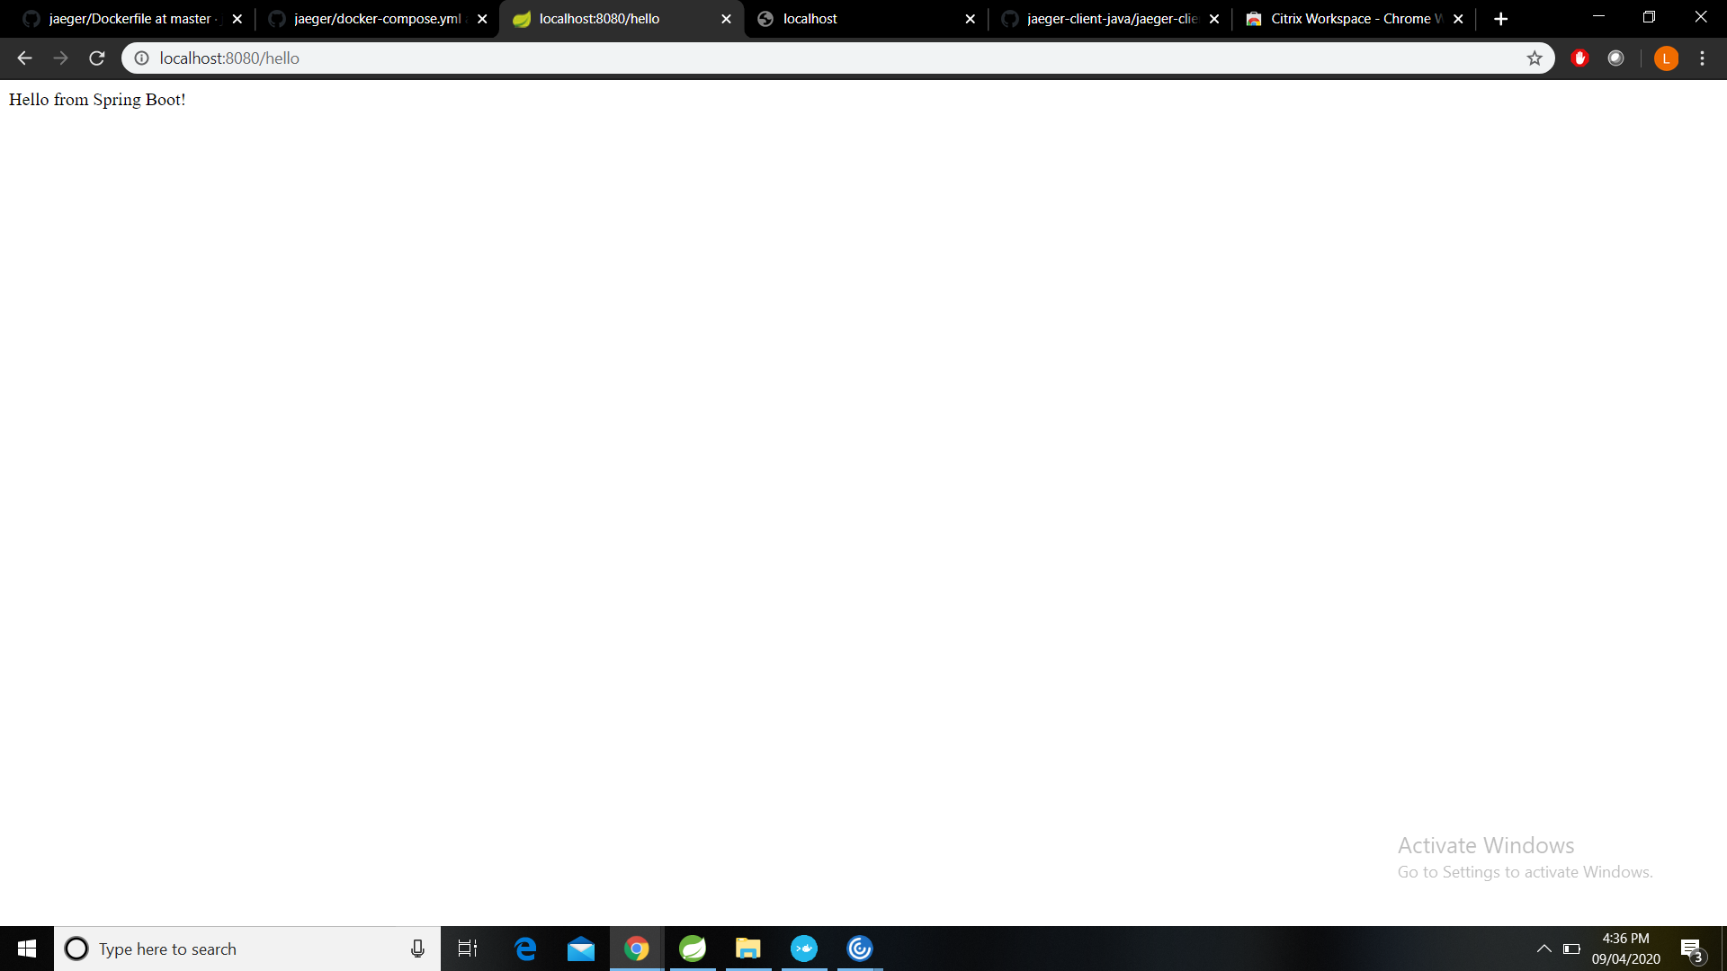Open the Mail app from the taskbar
Screen dimensions: 1727x971
[x=581, y=949]
